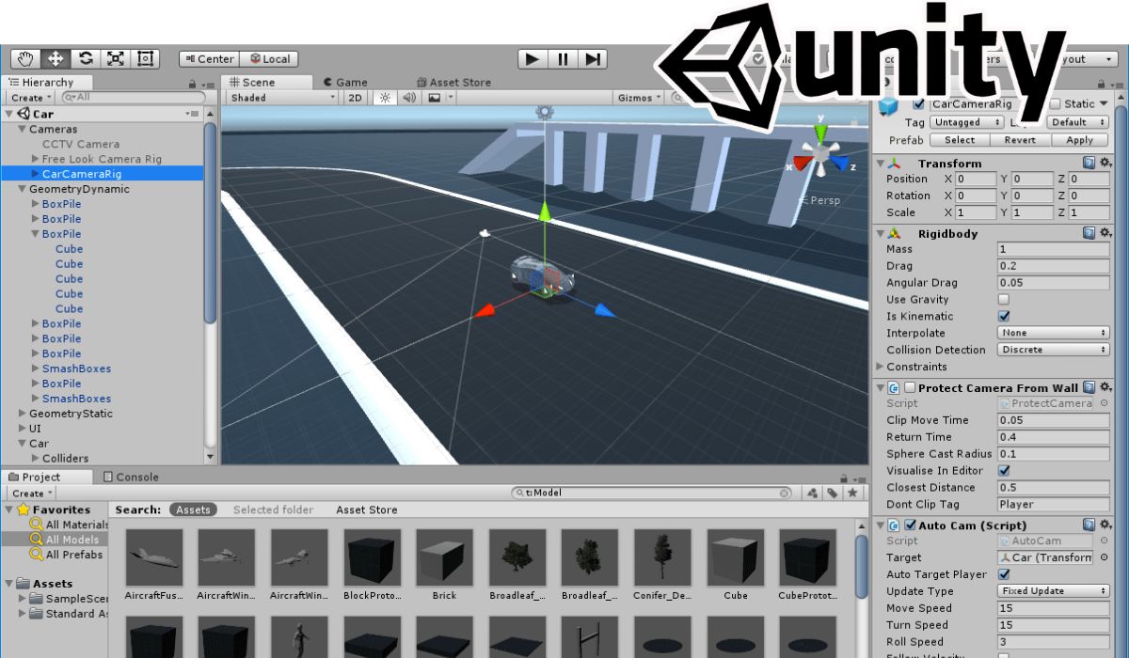Open the Gizmos dropdown

tap(640, 98)
